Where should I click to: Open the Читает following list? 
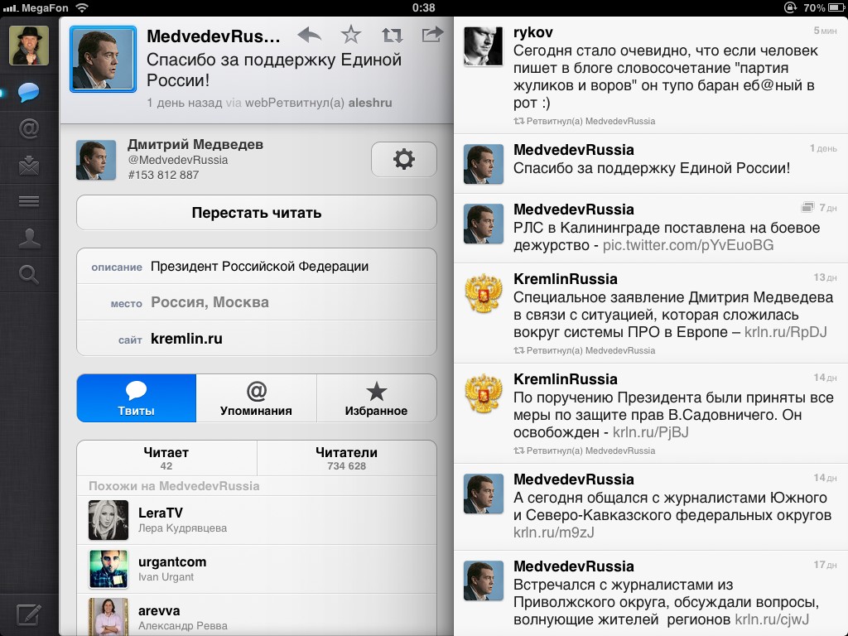coord(166,458)
